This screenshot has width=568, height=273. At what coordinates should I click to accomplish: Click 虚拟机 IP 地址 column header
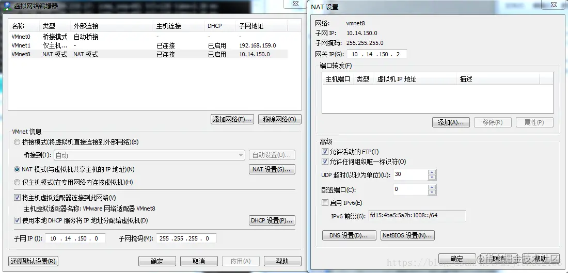click(415, 79)
